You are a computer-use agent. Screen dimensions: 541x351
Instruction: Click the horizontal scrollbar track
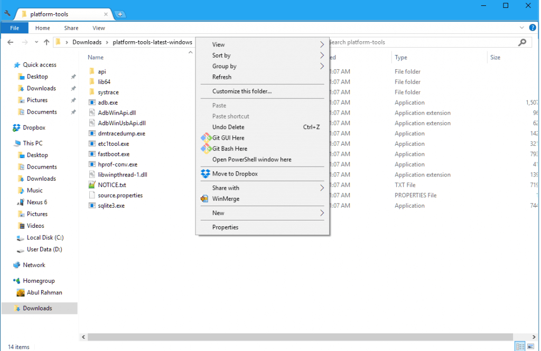[x=300, y=337]
